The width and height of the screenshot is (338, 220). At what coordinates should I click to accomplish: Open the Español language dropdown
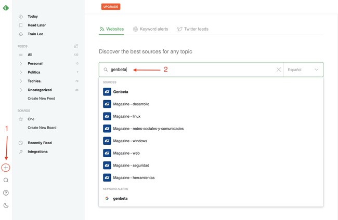tap(303, 70)
